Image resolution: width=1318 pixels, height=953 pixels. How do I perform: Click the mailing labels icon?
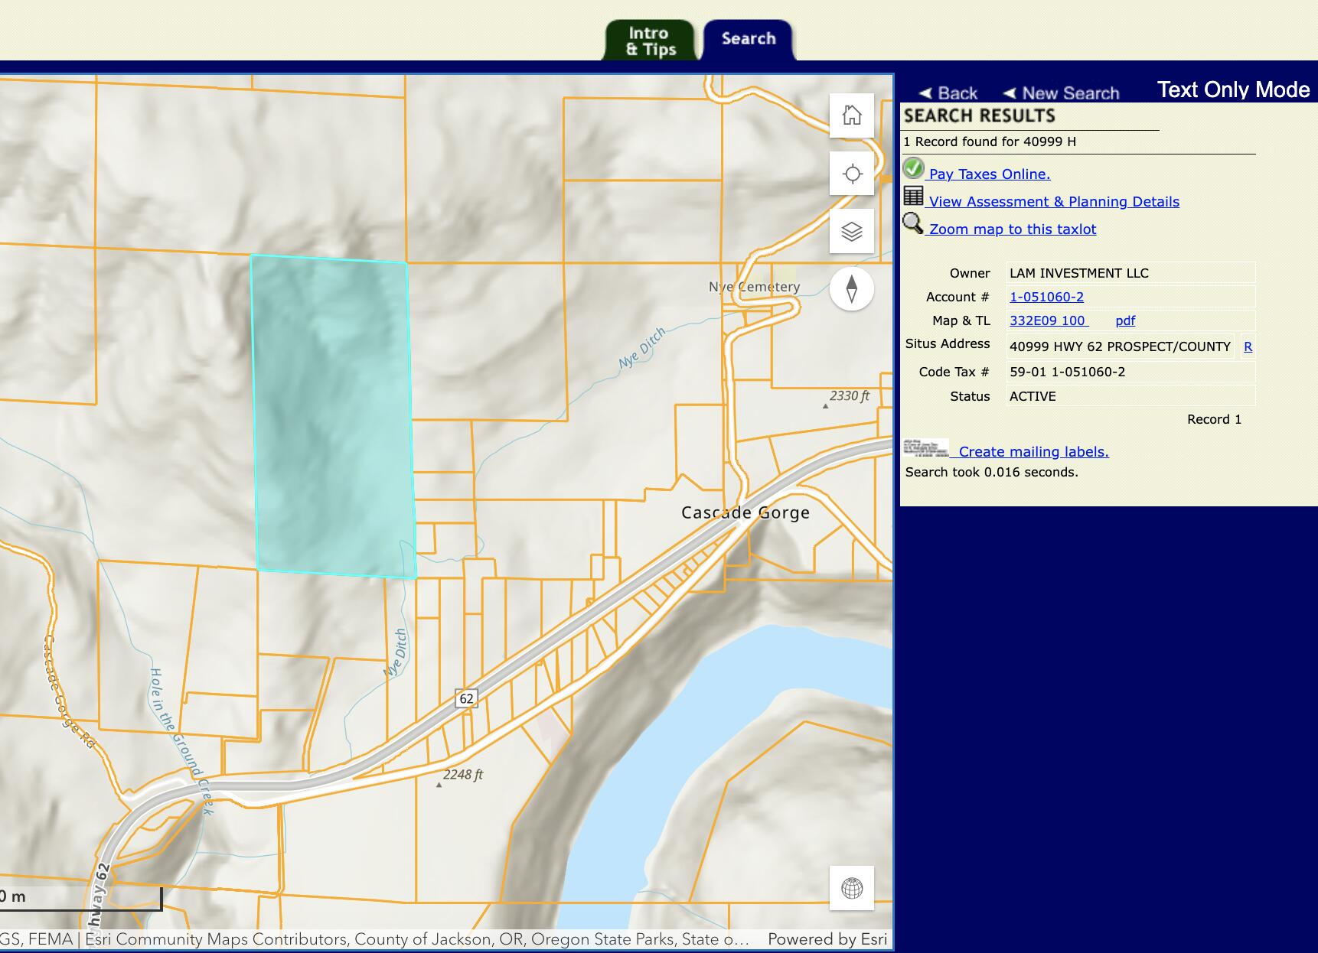coord(926,448)
